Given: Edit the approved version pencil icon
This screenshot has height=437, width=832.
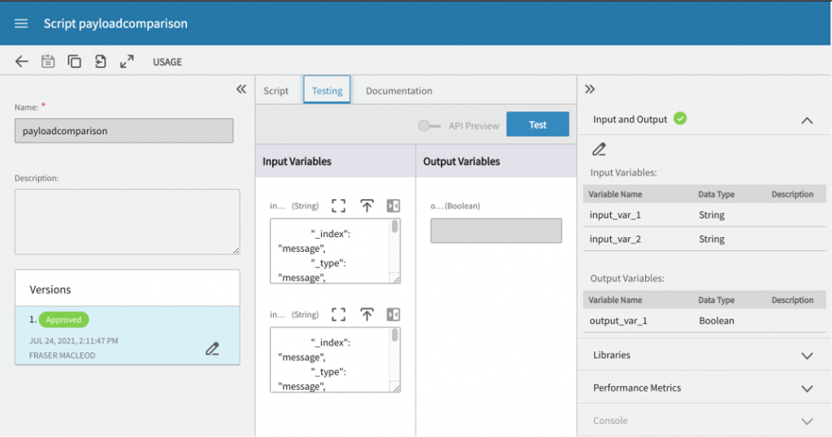Looking at the screenshot, I should [x=212, y=349].
